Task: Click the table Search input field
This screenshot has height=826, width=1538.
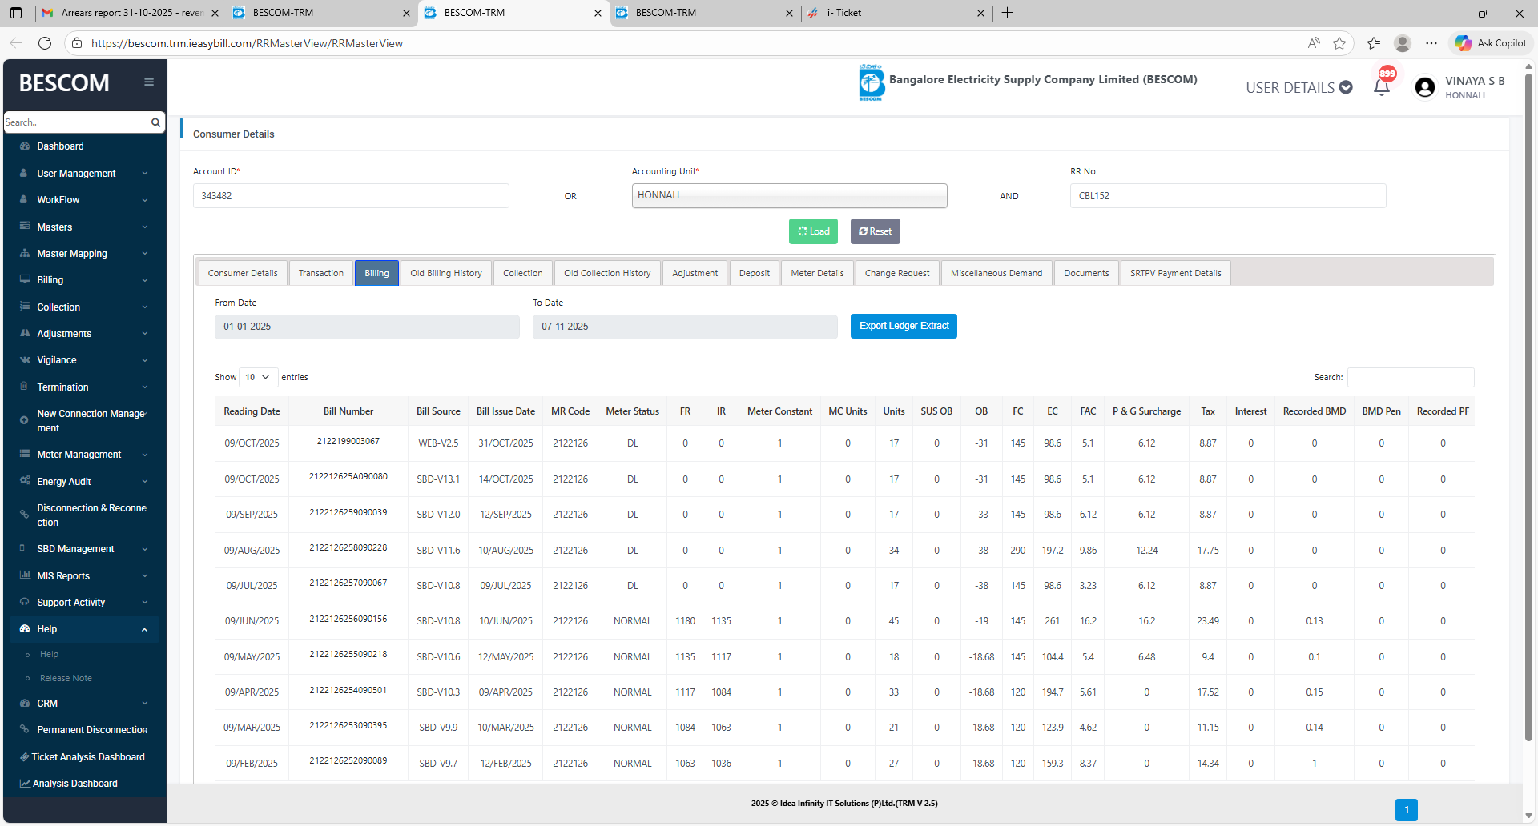Action: pos(1410,377)
